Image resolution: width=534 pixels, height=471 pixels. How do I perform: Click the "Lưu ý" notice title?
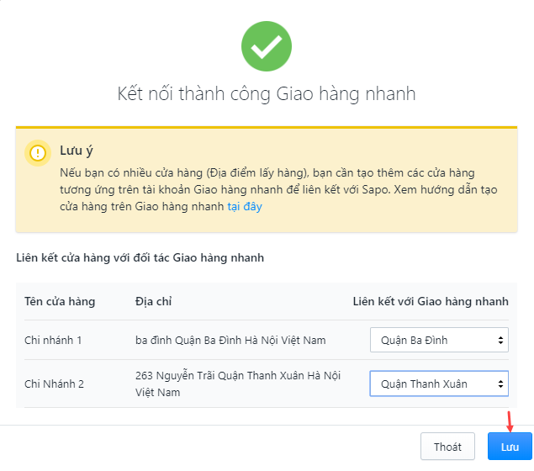pos(77,151)
